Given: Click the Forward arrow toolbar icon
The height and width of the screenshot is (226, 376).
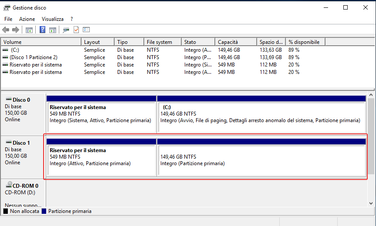Looking at the screenshot, I should (x=16, y=30).
